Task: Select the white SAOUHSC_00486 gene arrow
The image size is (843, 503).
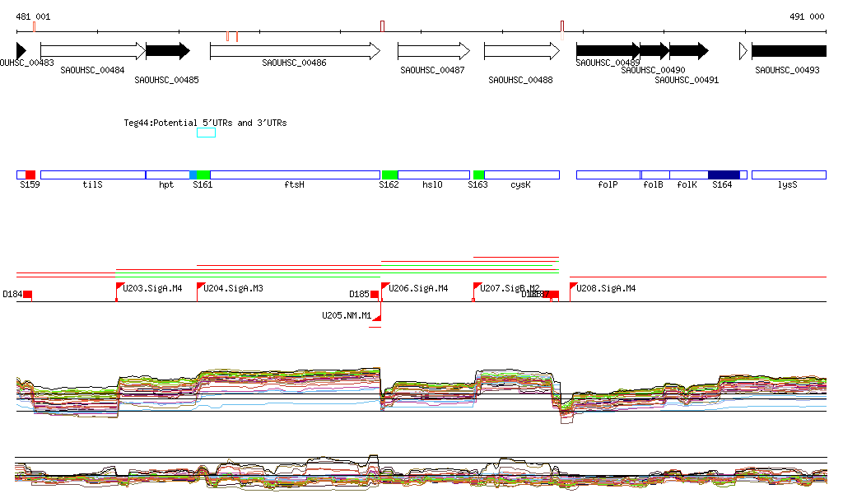Action: 294,51
